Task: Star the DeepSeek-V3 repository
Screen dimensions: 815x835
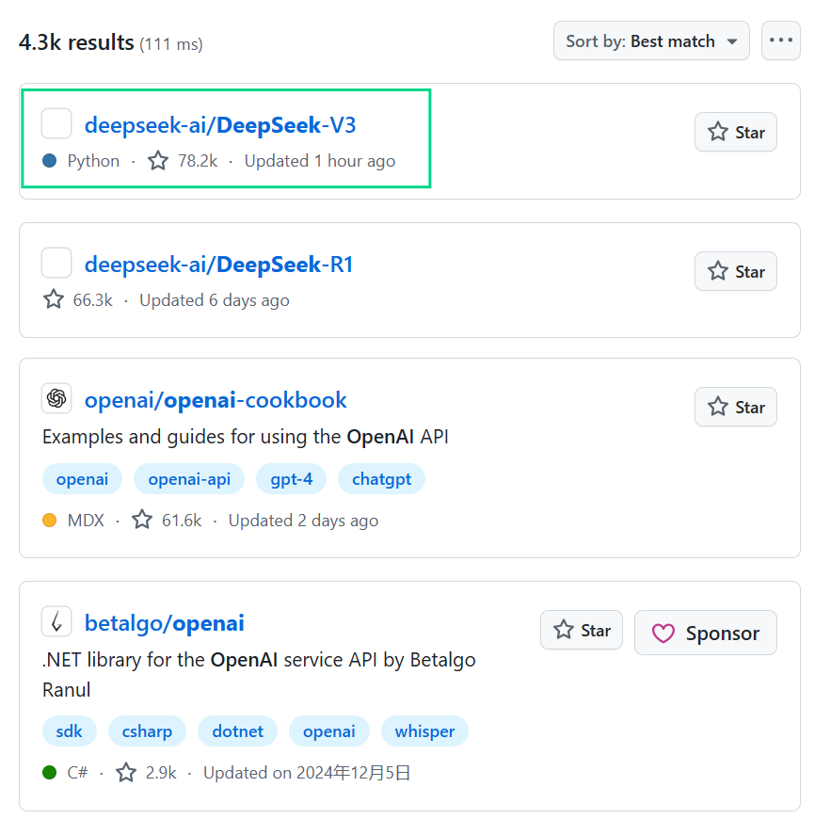Action: pos(735,132)
